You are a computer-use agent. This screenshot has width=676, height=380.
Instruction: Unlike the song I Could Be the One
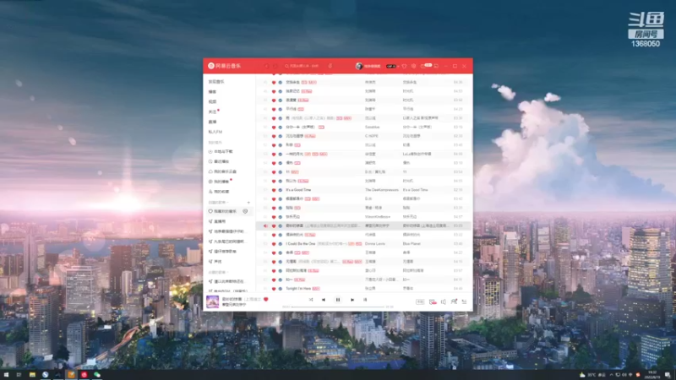[x=273, y=244]
